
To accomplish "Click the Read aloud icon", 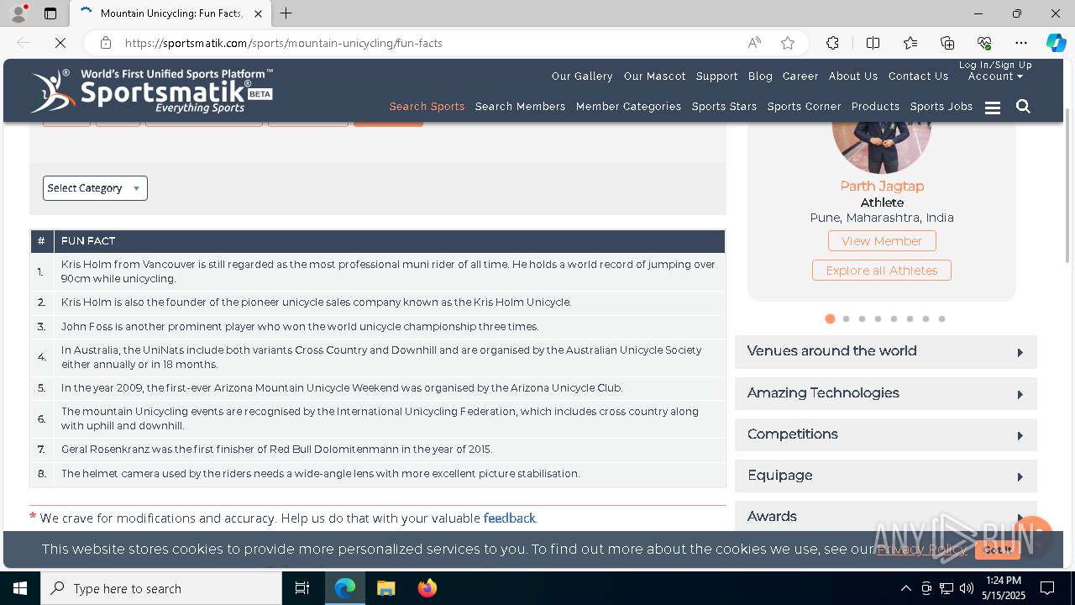I will (754, 43).
